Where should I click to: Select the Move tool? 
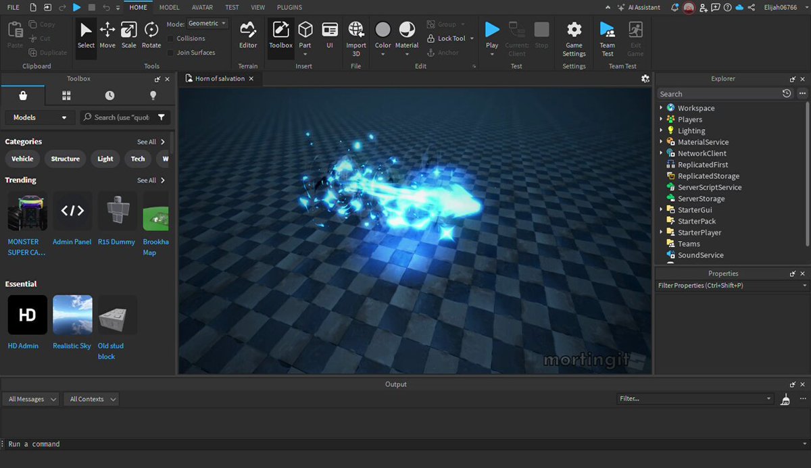[x=107, y=36]
